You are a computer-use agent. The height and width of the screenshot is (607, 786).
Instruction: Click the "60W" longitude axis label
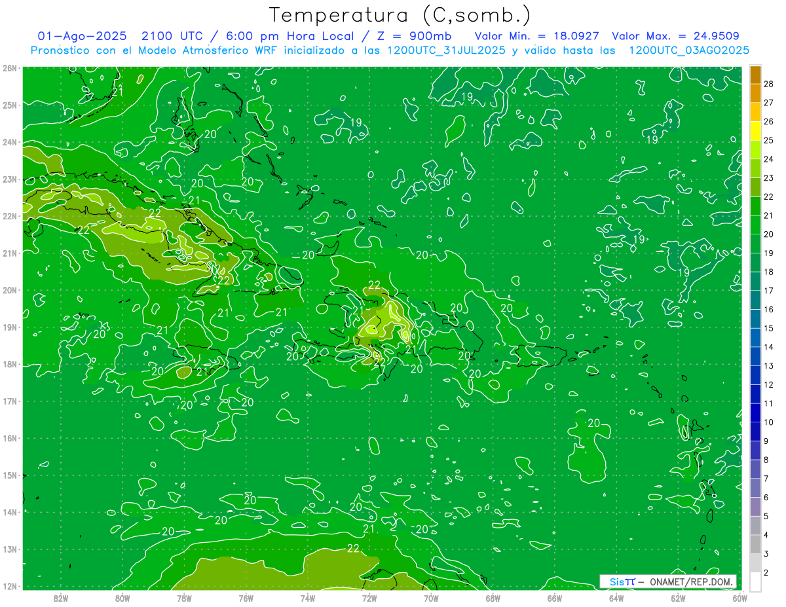[x=739, y=598]
